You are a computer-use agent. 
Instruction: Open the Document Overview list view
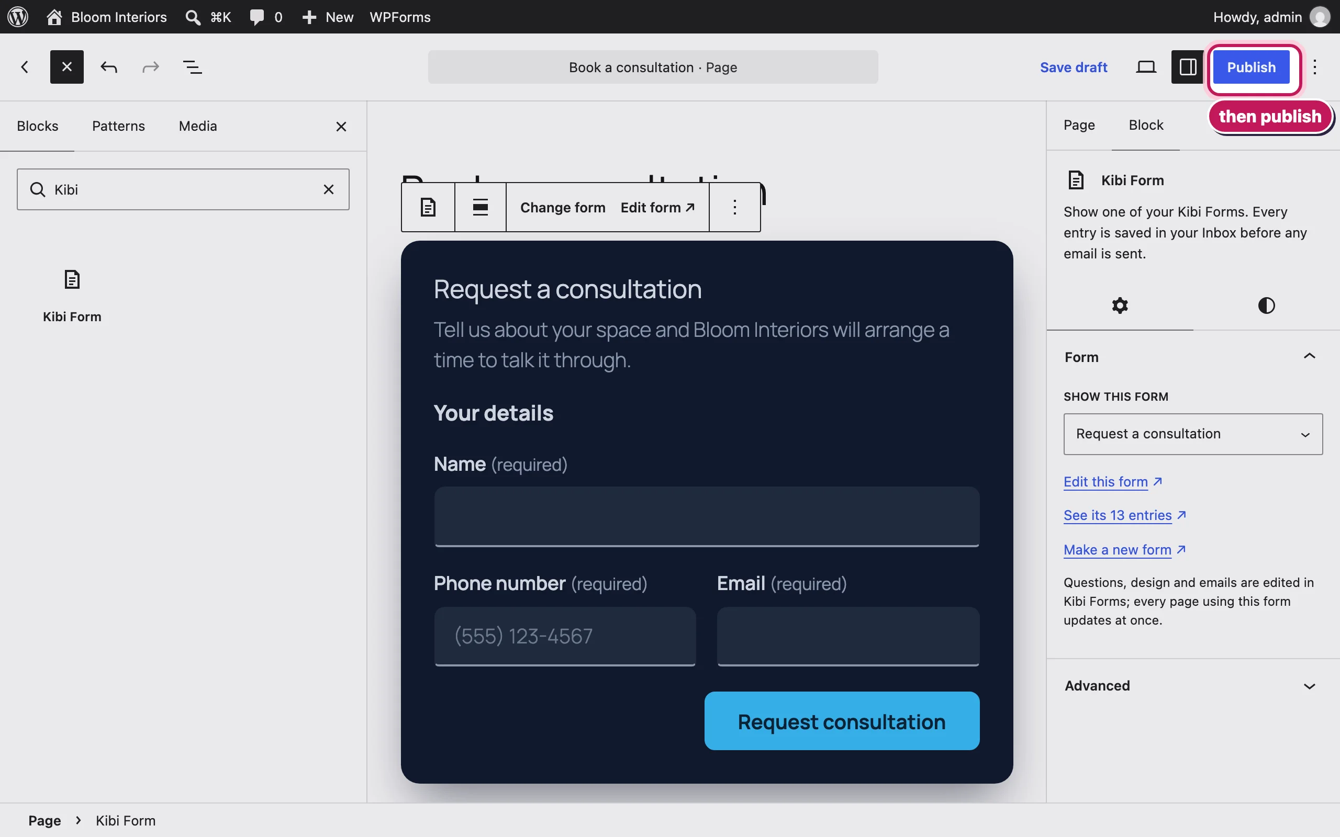192,67
